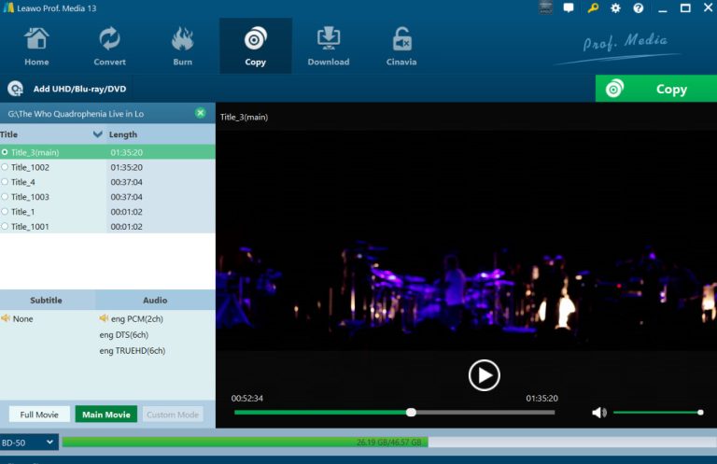Switch to the Convert module
The height and width of the screenshot is (464, 717).
coord(109,47)
